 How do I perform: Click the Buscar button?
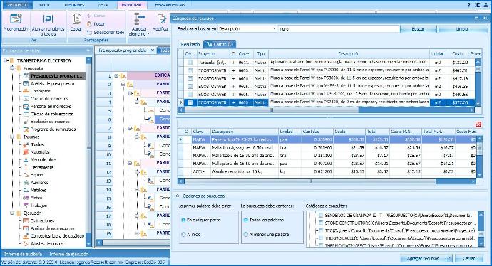click(418, 28)
